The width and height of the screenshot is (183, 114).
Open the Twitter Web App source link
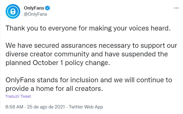point(86,107)
